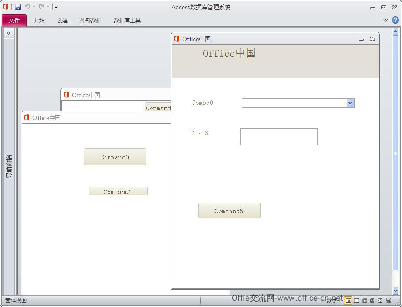The width and height of the screenshot is (402, 307).
Task: Click the Save icon in quick access toolbar
Action: 18,7
